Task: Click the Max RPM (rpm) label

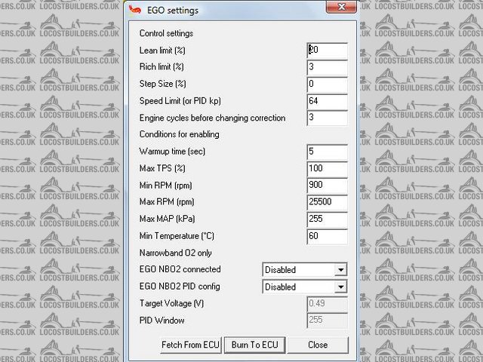Action: pyautogui.click(x=167, y=202)
